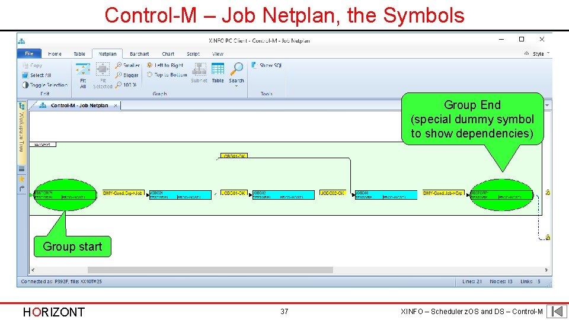The image size is (569, 320).
Task: Click the scroll right arrow
Action: pyautogui.click(x=546, y=270)
